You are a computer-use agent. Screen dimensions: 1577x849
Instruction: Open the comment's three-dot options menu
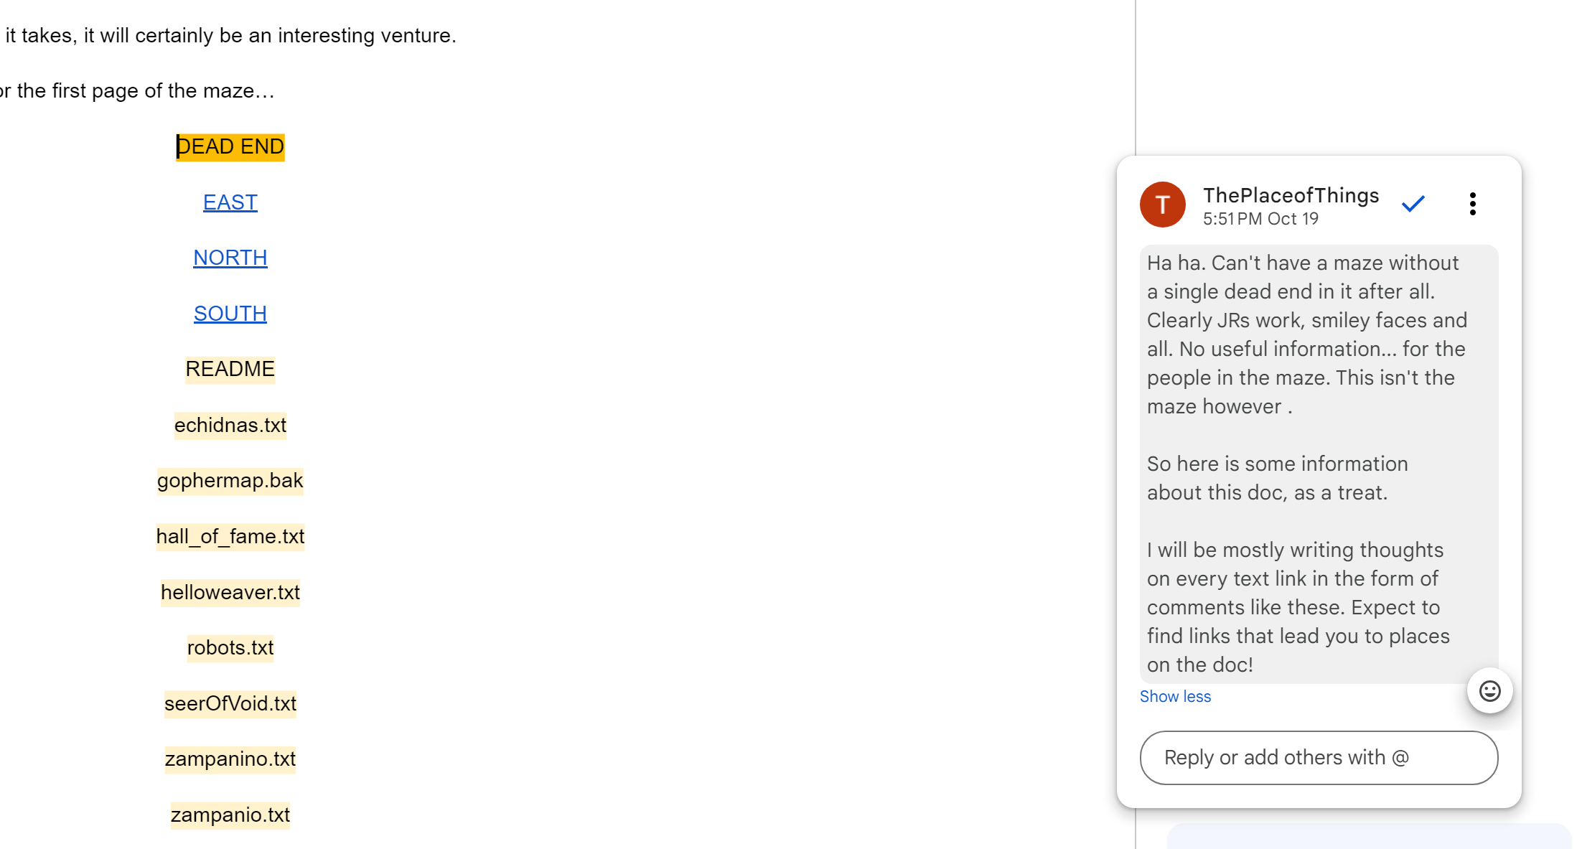pyautogui.click(x=1472, y=204)
